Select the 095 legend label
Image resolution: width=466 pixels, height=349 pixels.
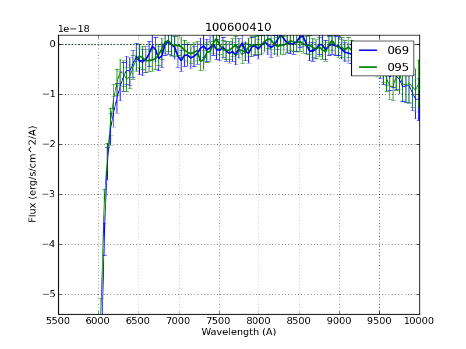click(398, 67)
